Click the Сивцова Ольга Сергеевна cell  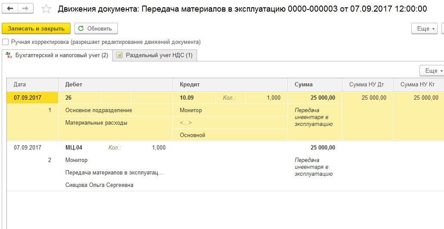coord(99,185)
